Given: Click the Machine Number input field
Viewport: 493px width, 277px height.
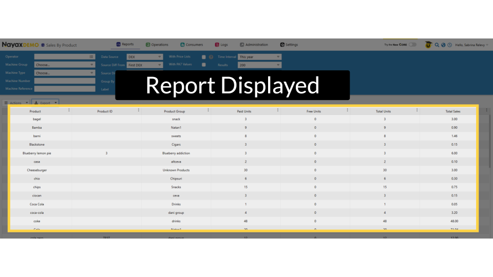Looking at the screenshot, I should pyautogui.click(x=65, y=81).
